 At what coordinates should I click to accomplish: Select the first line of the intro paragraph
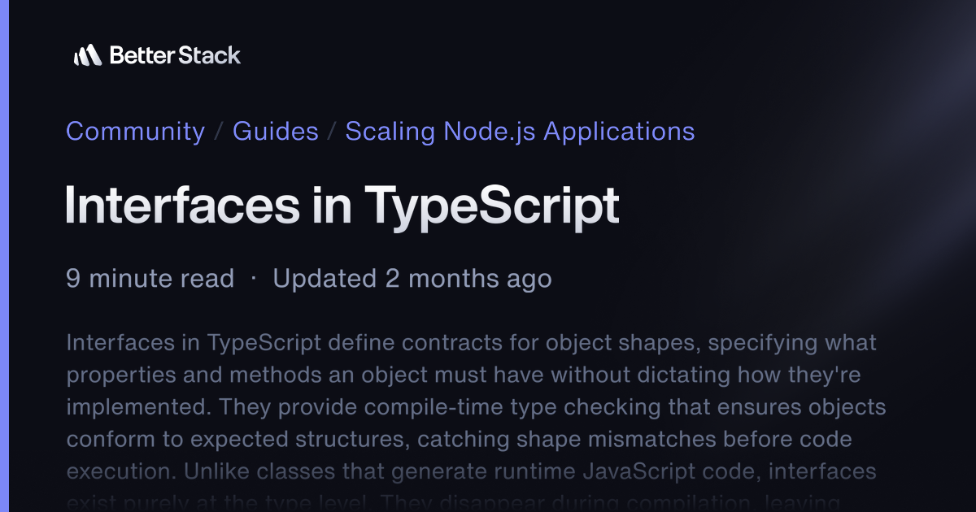(472, 342)
